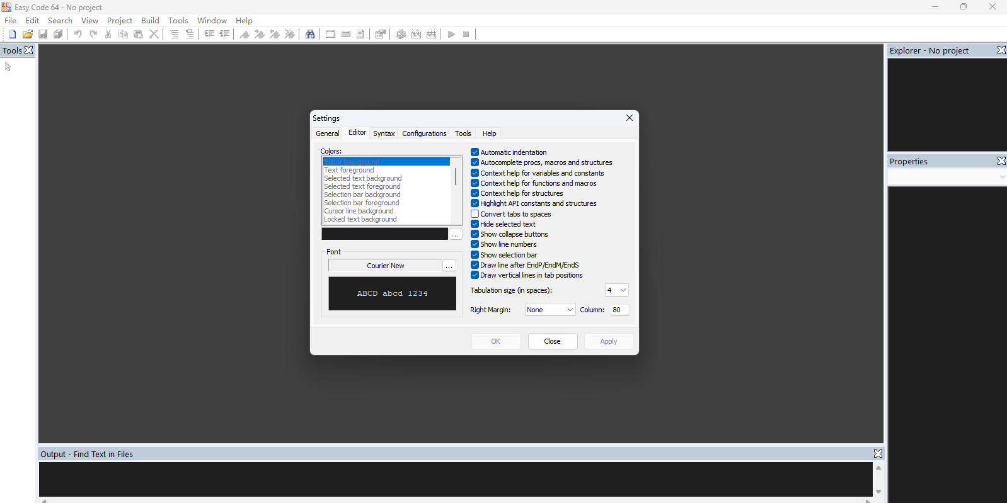Click the New file toolbar icon
The height and width of the screenshot is (503, 1007).
12,34
